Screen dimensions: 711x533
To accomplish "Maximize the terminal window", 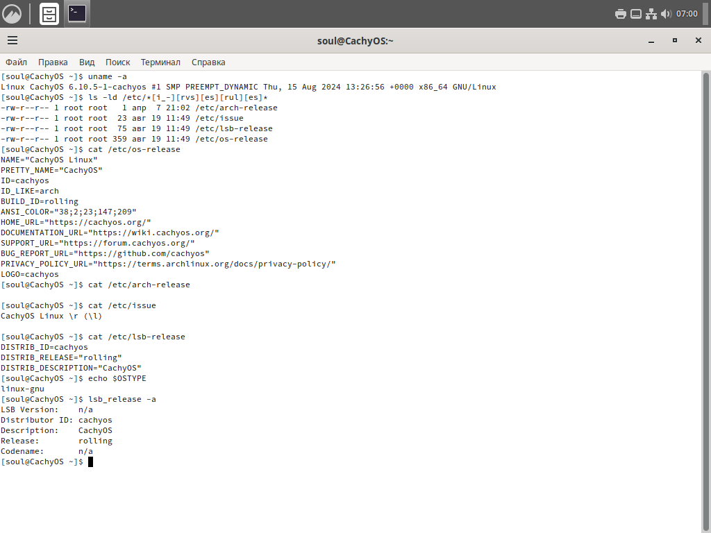I will 675,41.
